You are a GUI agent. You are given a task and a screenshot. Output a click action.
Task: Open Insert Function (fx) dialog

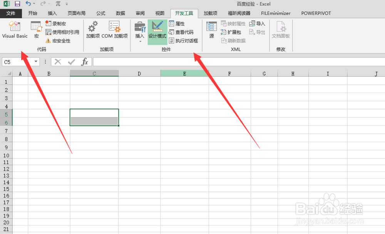point(85,62)
